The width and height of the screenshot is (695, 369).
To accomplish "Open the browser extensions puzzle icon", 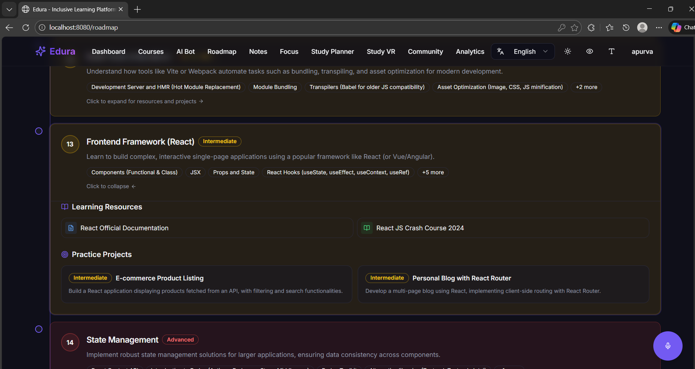I will (591, 27).
